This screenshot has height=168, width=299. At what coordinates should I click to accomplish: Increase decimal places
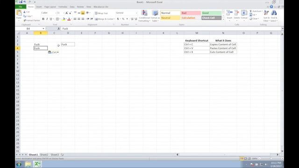tap(132, 19)
